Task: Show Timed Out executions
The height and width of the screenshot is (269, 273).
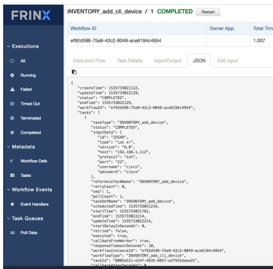Action: (x=30, y=104)
